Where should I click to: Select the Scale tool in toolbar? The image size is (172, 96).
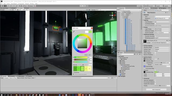point(11,6)
